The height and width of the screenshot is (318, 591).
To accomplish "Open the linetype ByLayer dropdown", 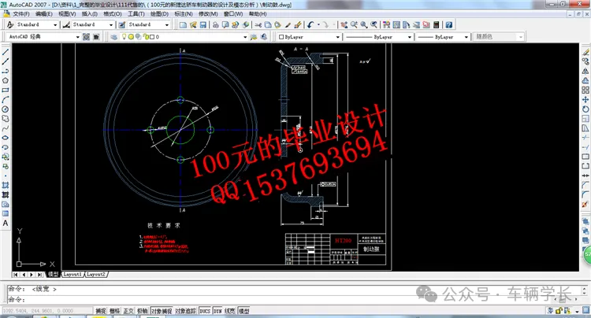I will pos(409,37).
